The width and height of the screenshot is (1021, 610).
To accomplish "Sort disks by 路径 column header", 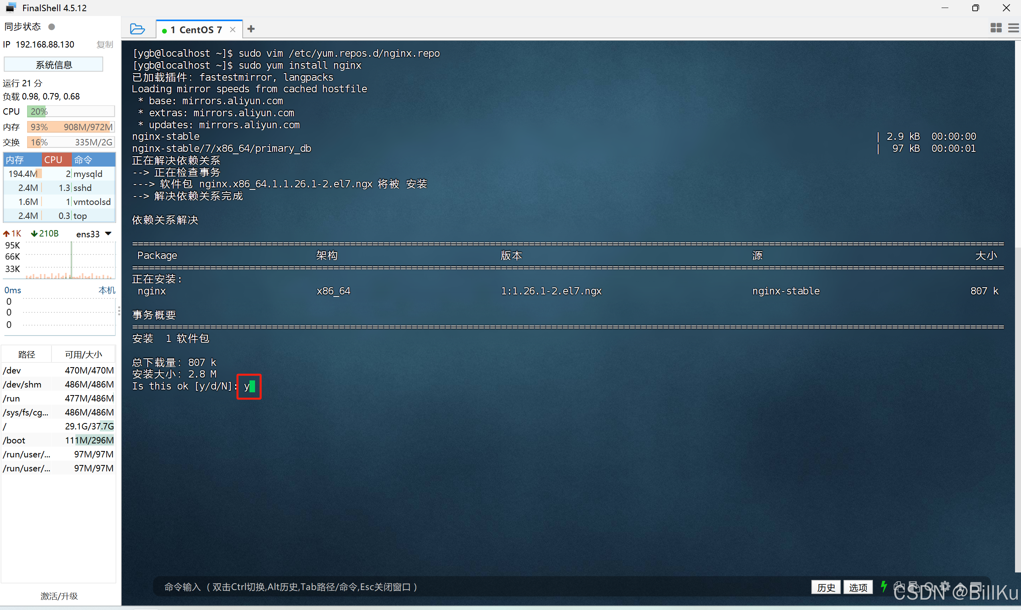I will (x=27, y=354).
